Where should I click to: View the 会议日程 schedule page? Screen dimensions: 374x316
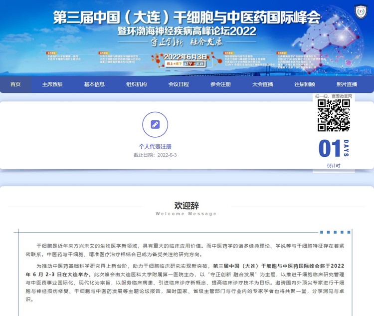(x=179, y=84)
